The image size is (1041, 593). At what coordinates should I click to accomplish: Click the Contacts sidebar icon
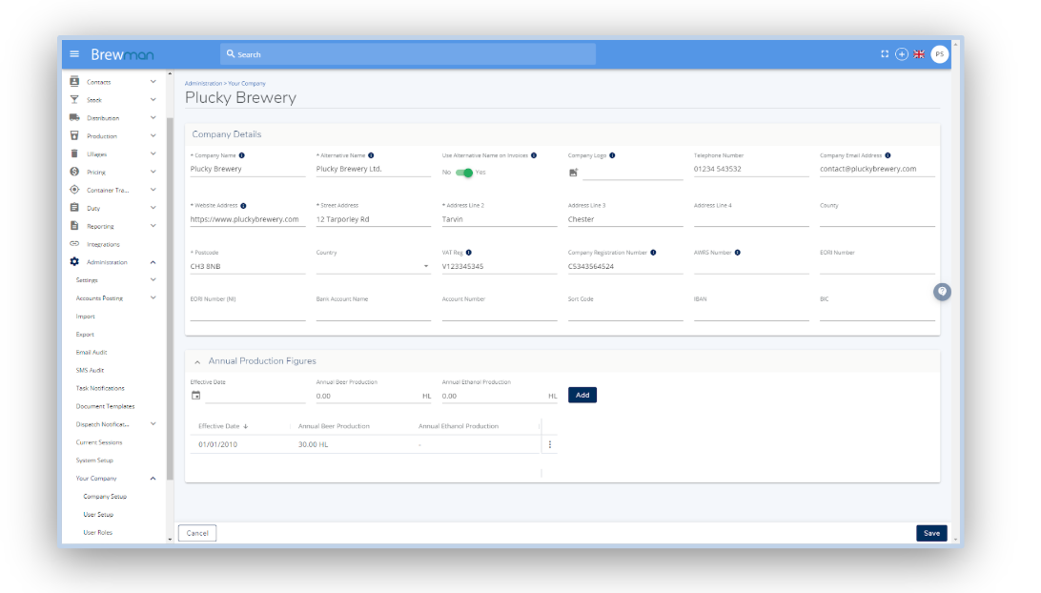[74, 81]
